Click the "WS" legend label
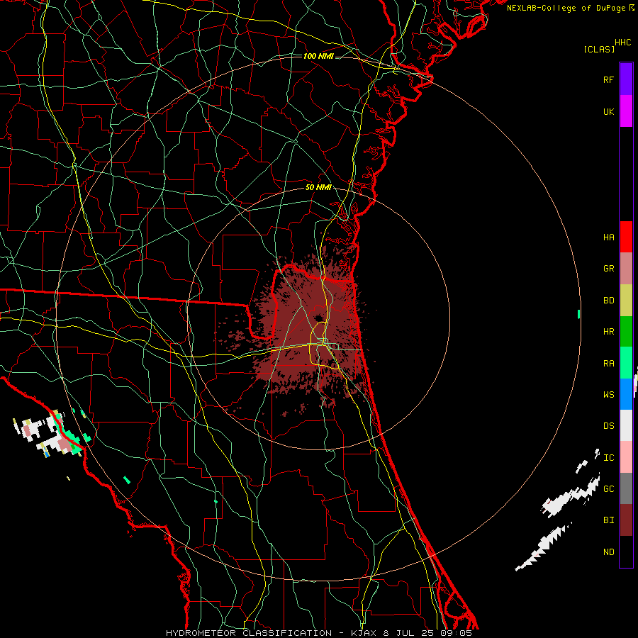638x638 pixels. 608,395
